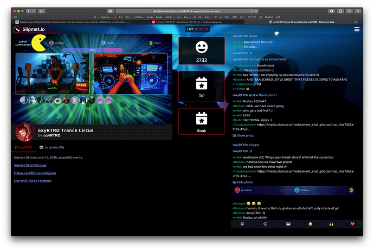This screenshot has width=374, height=250.
Task: Click the Safari share button
Action: point(349,11)
